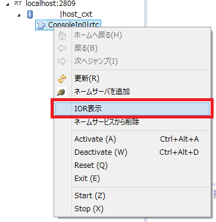Image resolution: width=216 pixels, height=222 pixels.
Task: Select ネームサービスから削除 entry
Action: pyautogui.click(x=132, y=122)
